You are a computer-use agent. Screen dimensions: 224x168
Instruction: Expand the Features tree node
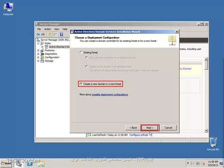tap(38, 51)
